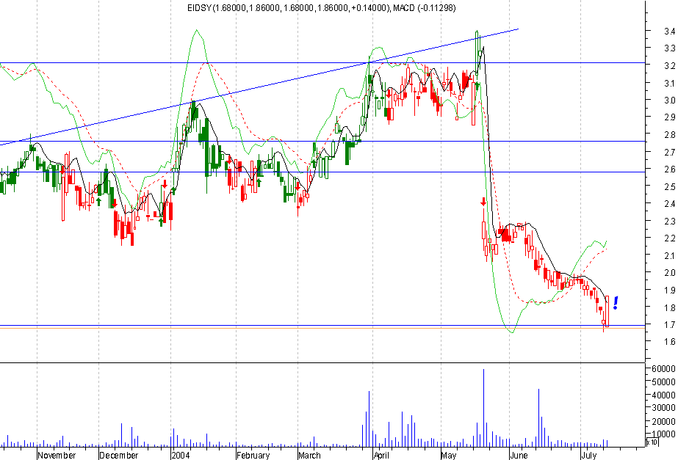Click the rising blue diagonal trendline
Viewport: 678px width, 460px height.
coord(259,87)
